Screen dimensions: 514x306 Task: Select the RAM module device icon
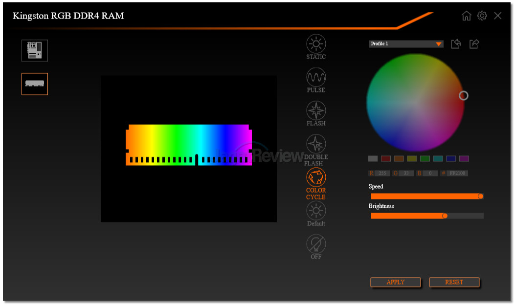point(35,84)
